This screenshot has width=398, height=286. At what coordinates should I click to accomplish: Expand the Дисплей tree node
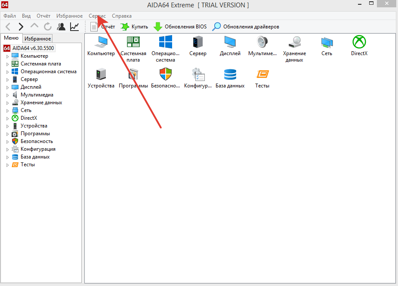tap(7, 87)
